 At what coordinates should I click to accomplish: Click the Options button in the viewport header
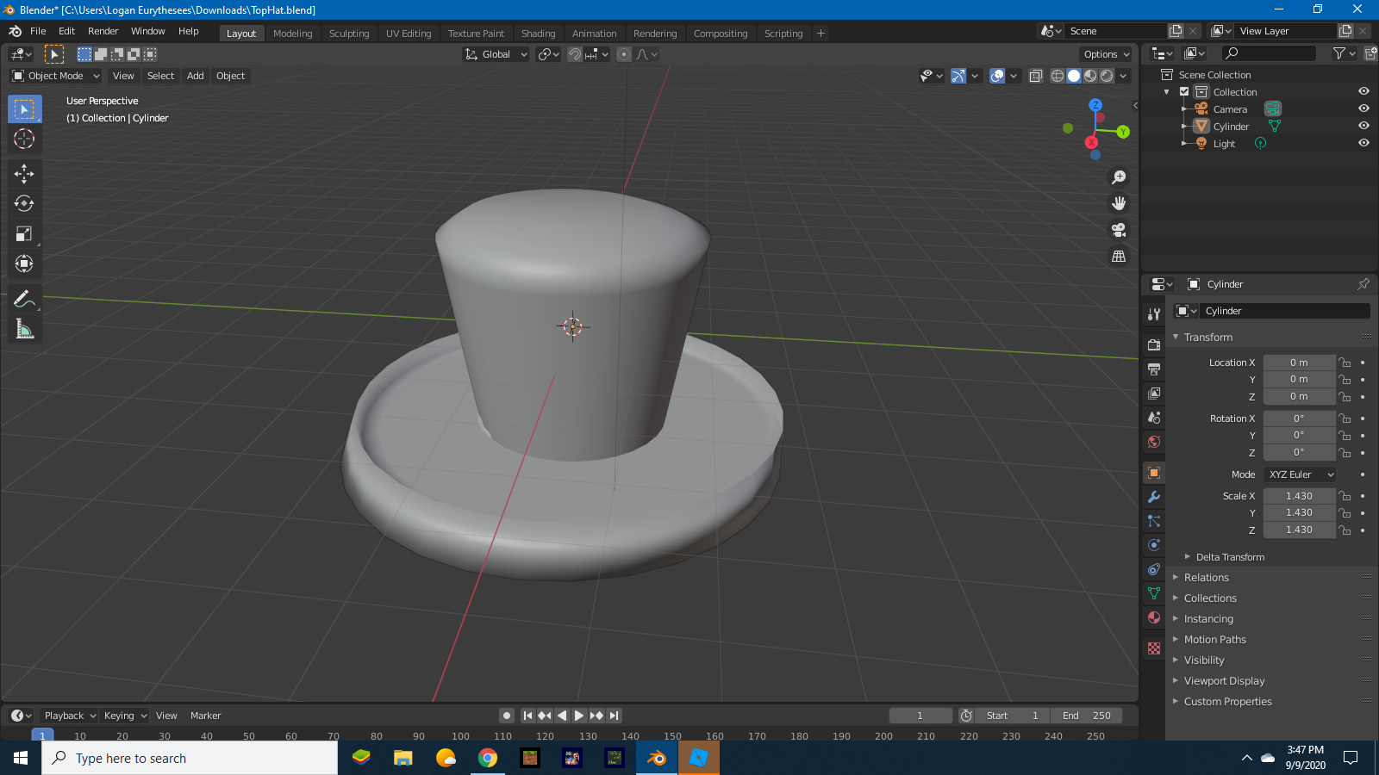[x=1106, y=54]
